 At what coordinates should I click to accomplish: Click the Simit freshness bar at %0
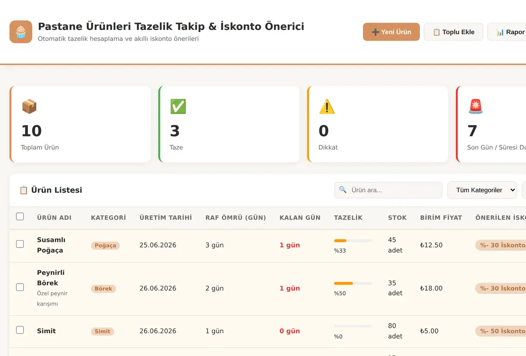(x=353, y=326)
